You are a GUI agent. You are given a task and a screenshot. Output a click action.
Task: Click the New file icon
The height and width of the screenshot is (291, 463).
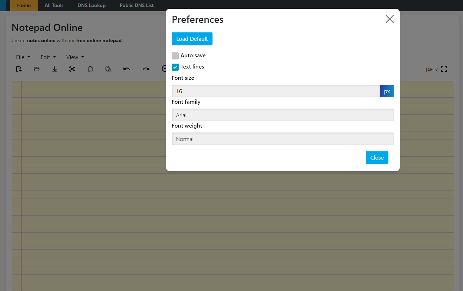click(19, 69)
